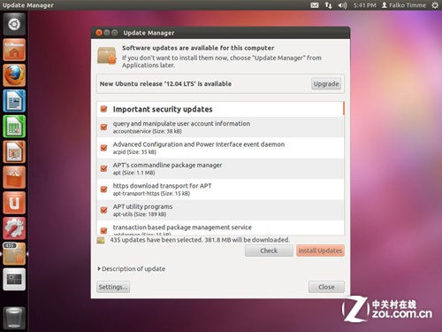Open the Falko Timme user menu
442x332 pixels.
coord(403,5)
